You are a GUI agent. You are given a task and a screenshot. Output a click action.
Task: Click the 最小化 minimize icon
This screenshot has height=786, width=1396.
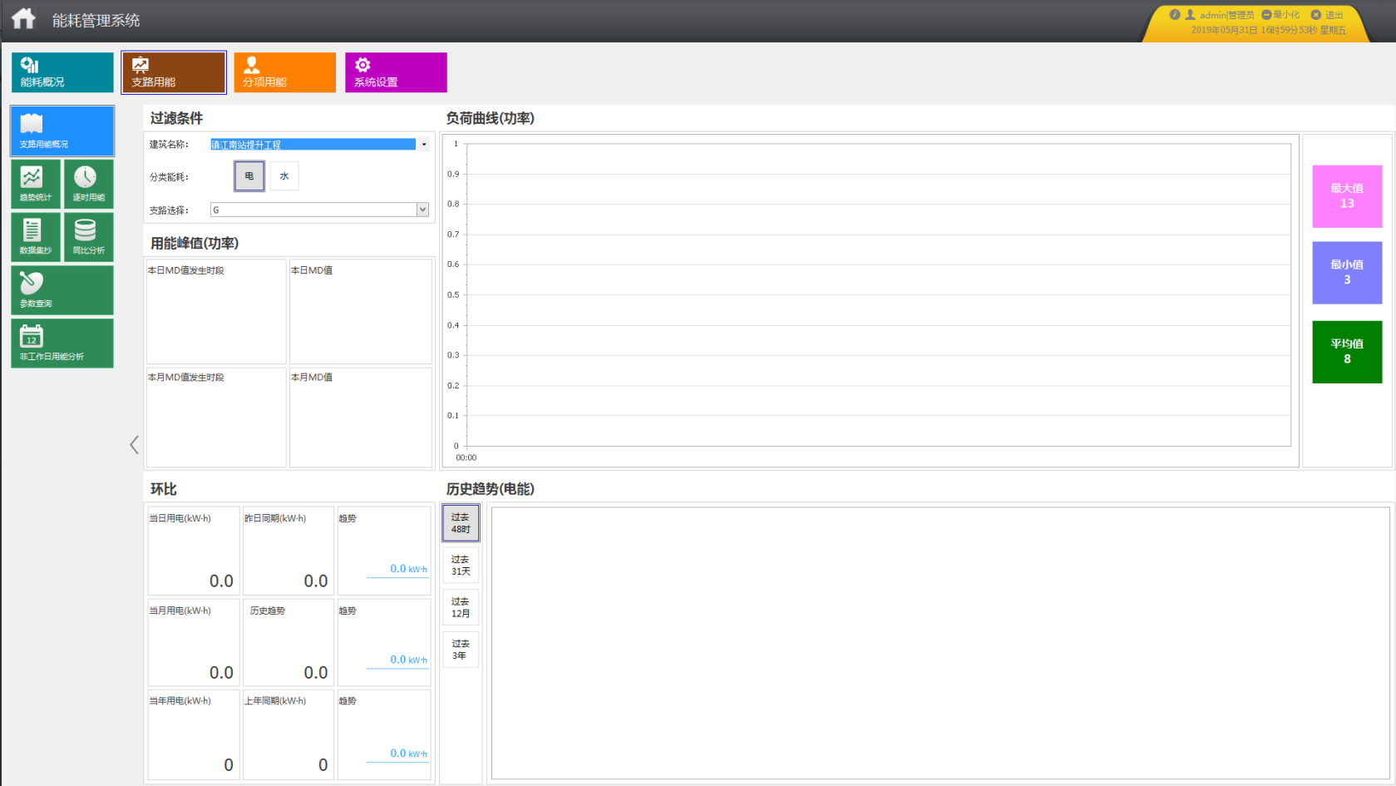pyautogui.click(x=1266, y=15)
